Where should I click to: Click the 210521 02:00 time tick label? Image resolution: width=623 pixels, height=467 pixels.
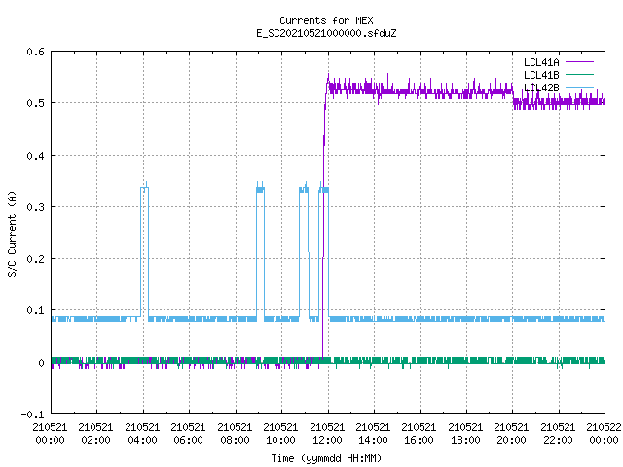coord(95,434)
